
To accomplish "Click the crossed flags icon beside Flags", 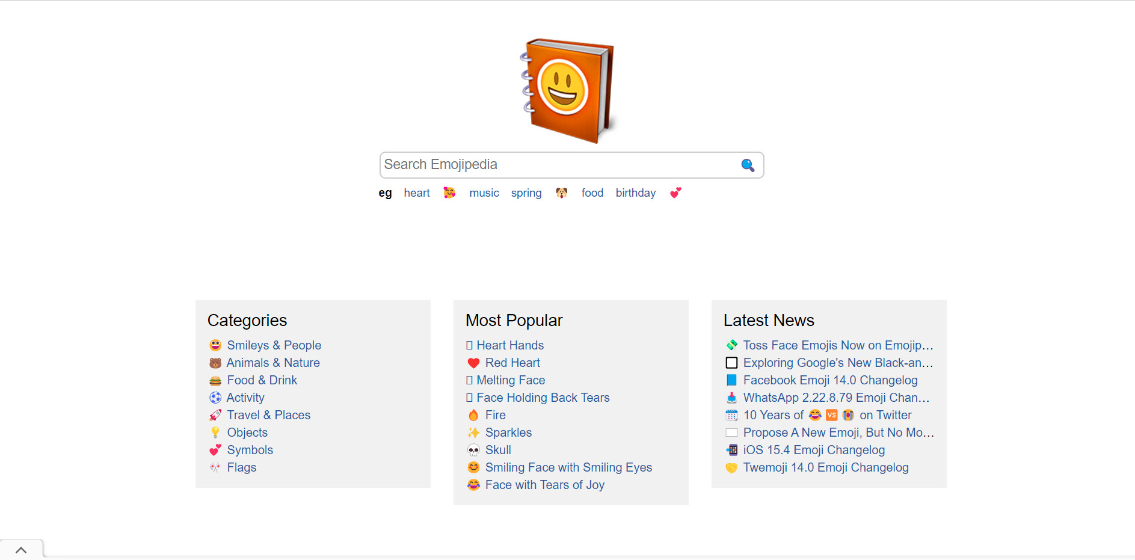I will click(215, 467).
